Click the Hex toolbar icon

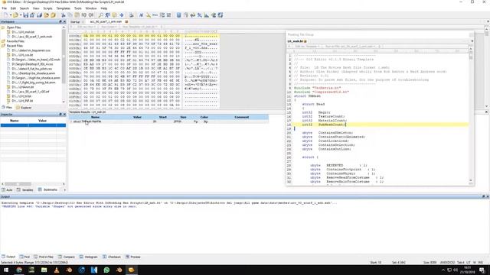tap(155, 15)
